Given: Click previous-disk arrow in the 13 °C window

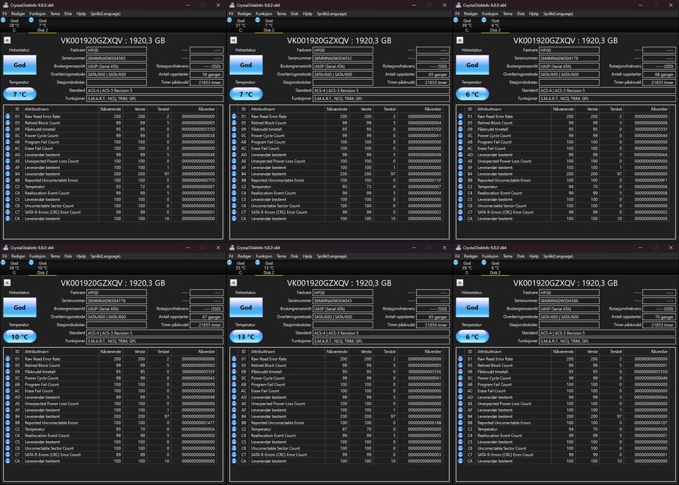Looking at the screenshot, I should 233,283.
